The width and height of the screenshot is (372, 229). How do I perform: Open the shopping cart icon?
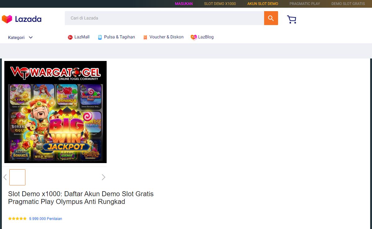click(292, 19)
